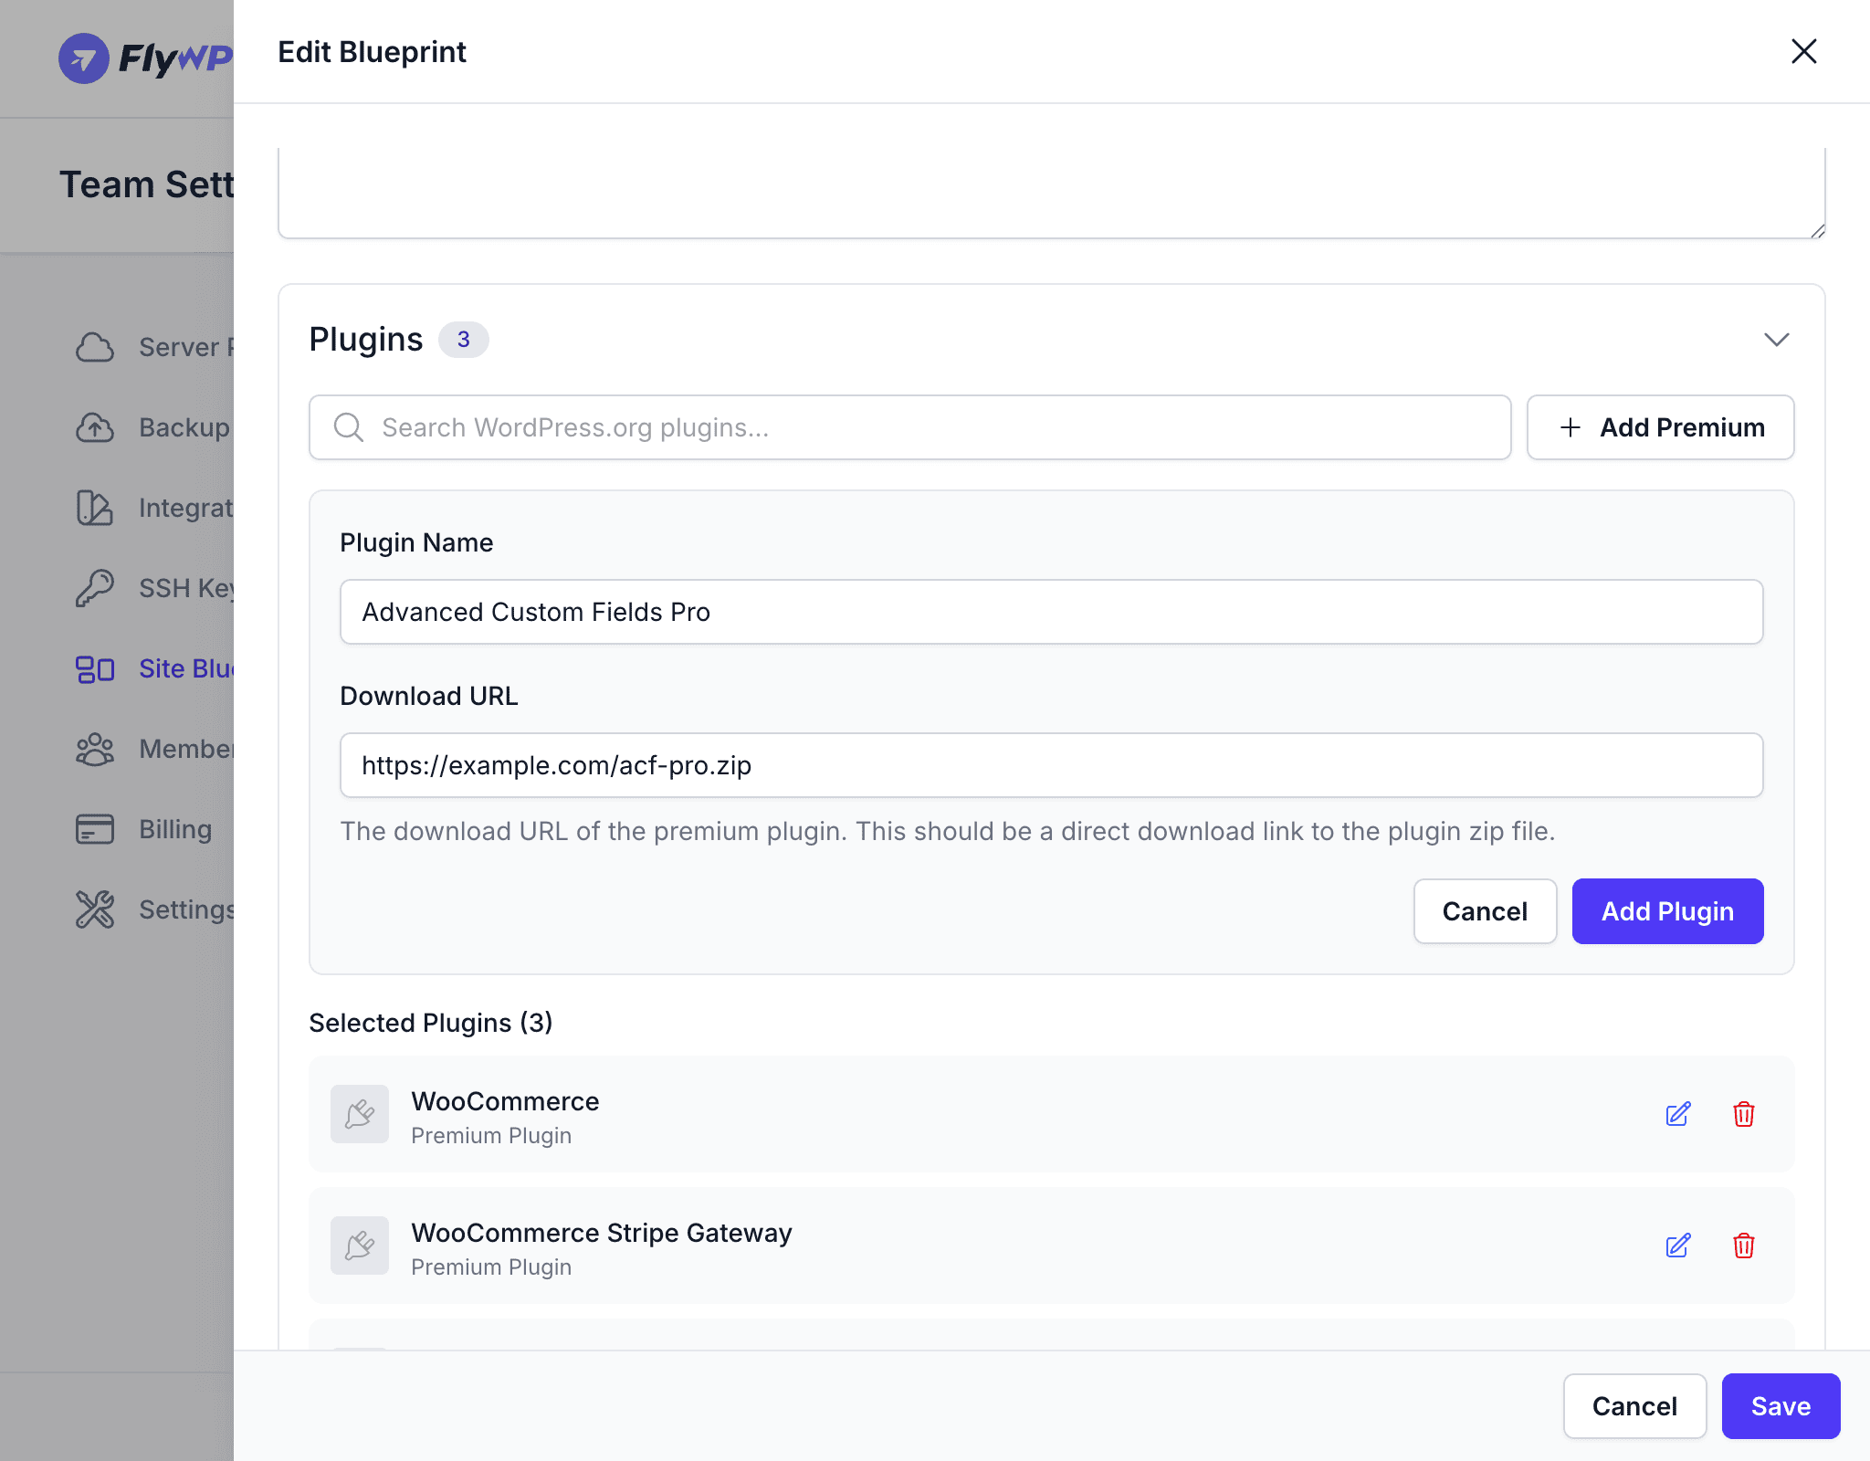Close the Edit Blueprint panel
This screenshot has height=1461, width=1870.
(x=1803, y=51)
